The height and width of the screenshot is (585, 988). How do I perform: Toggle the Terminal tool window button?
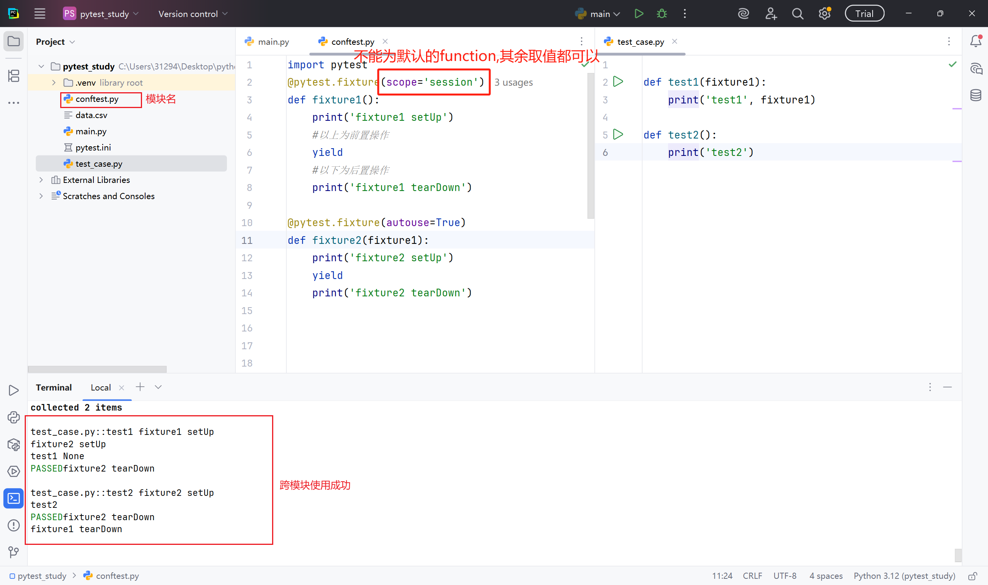pyautogui.click(x=14, y=498)
